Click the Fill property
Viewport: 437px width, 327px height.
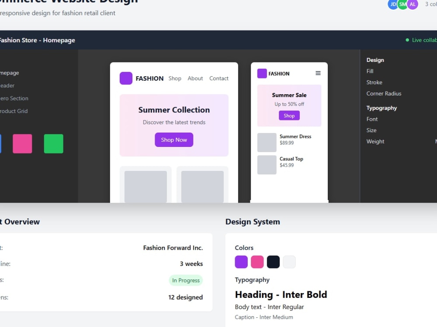370,71
